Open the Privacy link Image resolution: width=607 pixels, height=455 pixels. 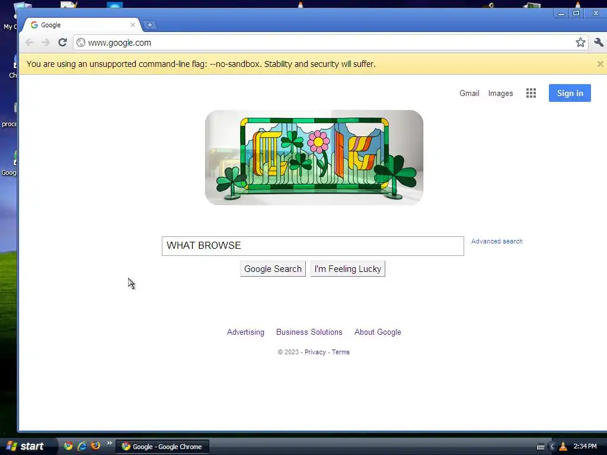315,352
